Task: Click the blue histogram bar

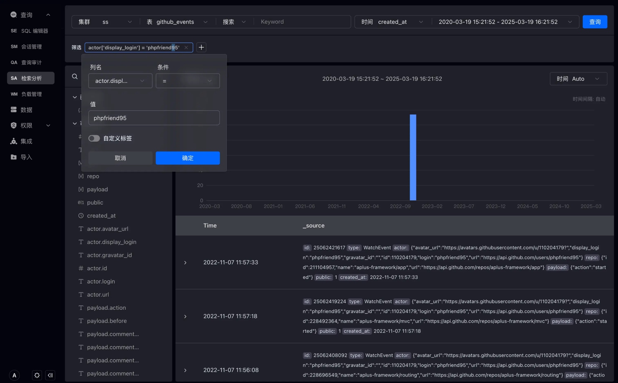Action: (x=413, y=157)
